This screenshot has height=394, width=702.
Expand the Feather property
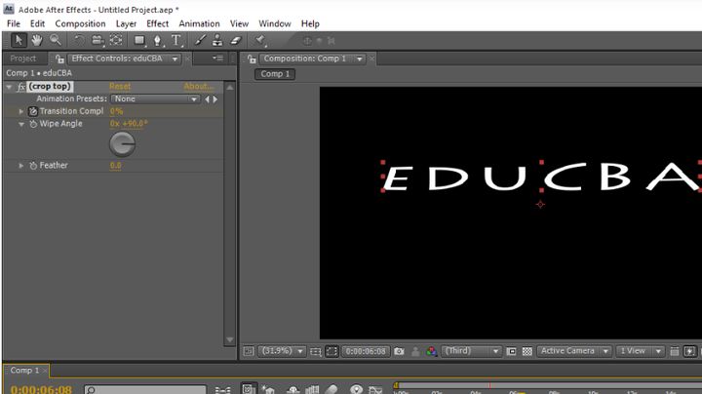(x=21, y=166)
